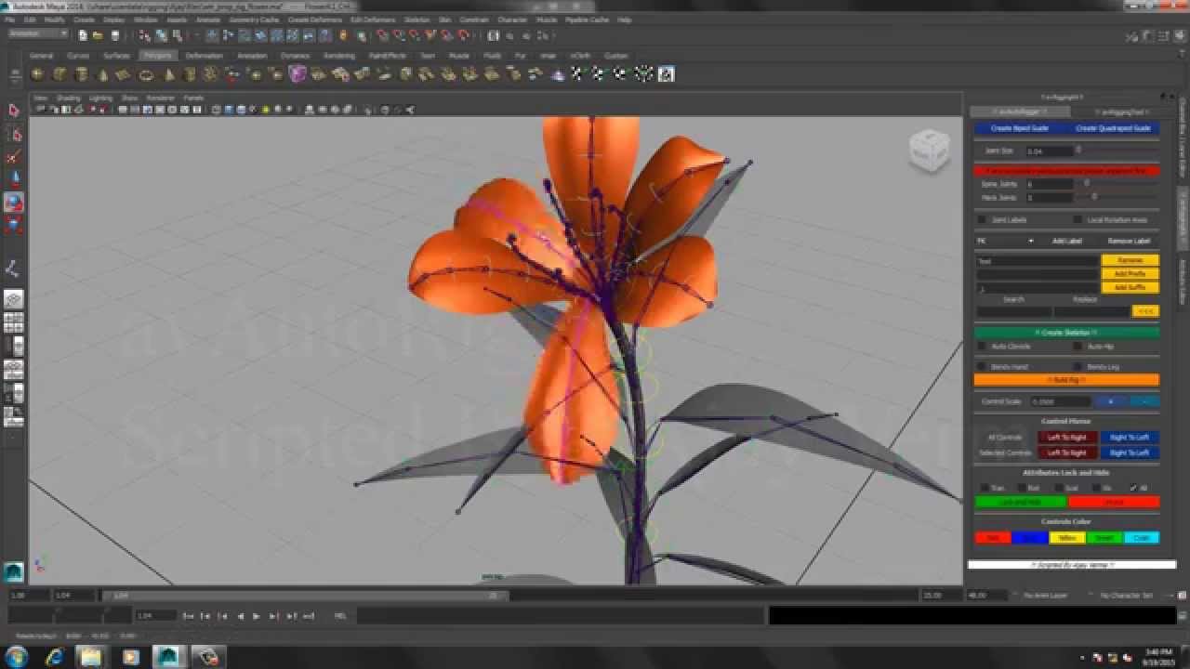Open the Create Deformers menu
Image resolution: width=1190 pixels, height=669 pixels.
tap(314, 20)
